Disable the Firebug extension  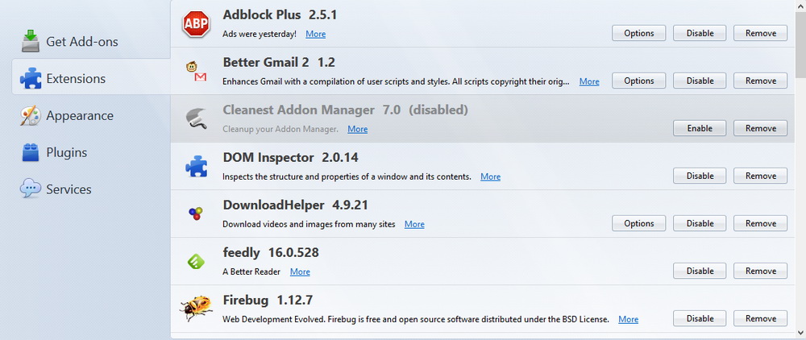pos(700,318)
